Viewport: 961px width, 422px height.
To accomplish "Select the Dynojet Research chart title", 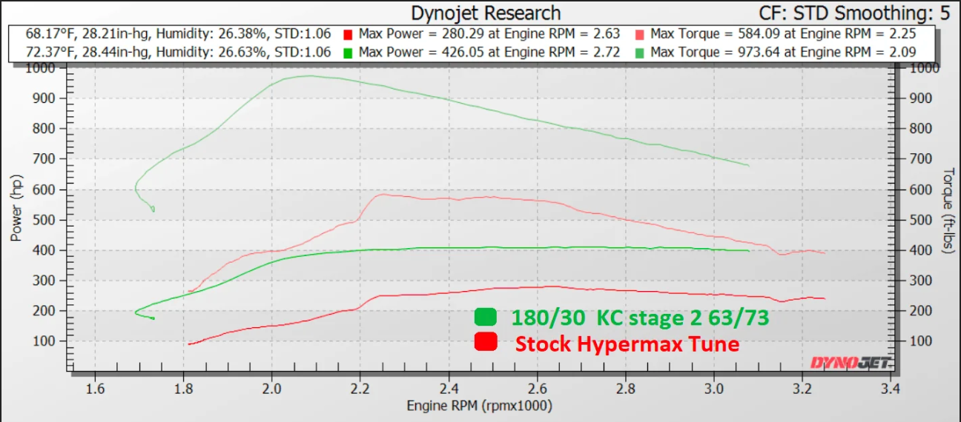I will click(x=486, y=13).
